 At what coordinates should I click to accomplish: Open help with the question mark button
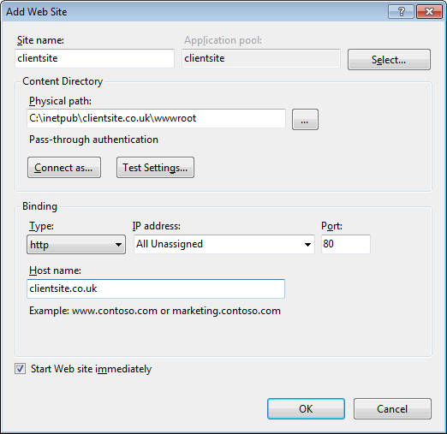point(401,12)
